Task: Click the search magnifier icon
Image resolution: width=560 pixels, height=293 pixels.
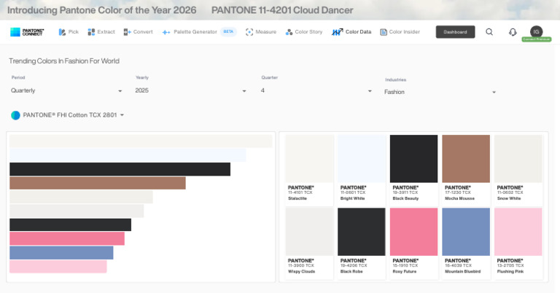Action: tap(489, 32)
